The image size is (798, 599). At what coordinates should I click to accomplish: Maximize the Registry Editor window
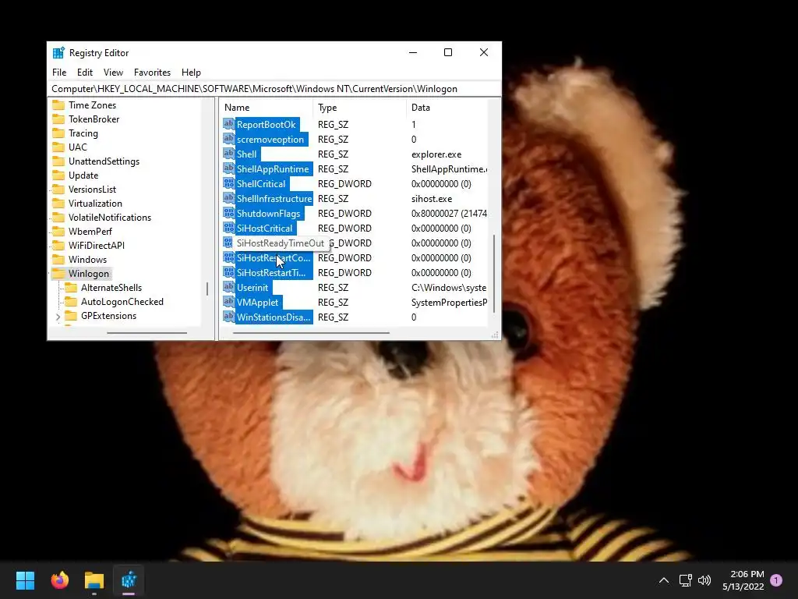(448, 52)
